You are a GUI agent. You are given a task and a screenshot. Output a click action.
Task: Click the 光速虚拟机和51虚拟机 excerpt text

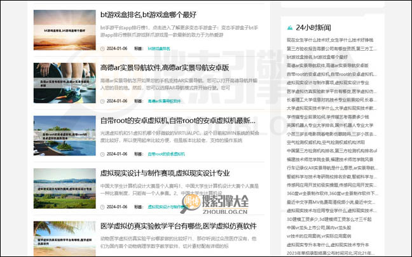pos(180,137)
